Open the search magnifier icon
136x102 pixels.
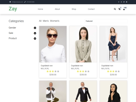click(x=115, y=9)
